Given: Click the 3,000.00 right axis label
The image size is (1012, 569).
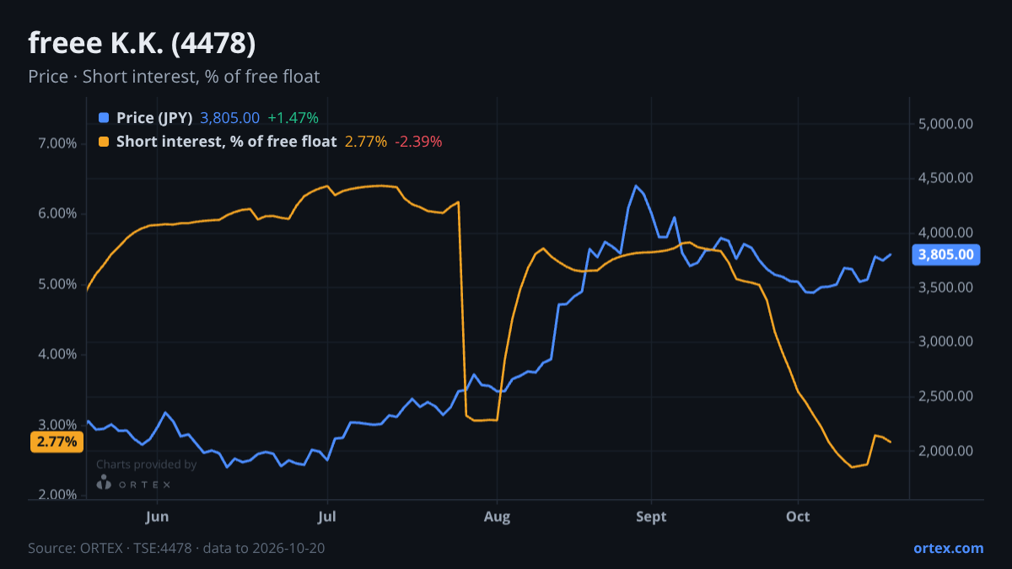Looking at the screenshot, I should (x=946, y=342).
